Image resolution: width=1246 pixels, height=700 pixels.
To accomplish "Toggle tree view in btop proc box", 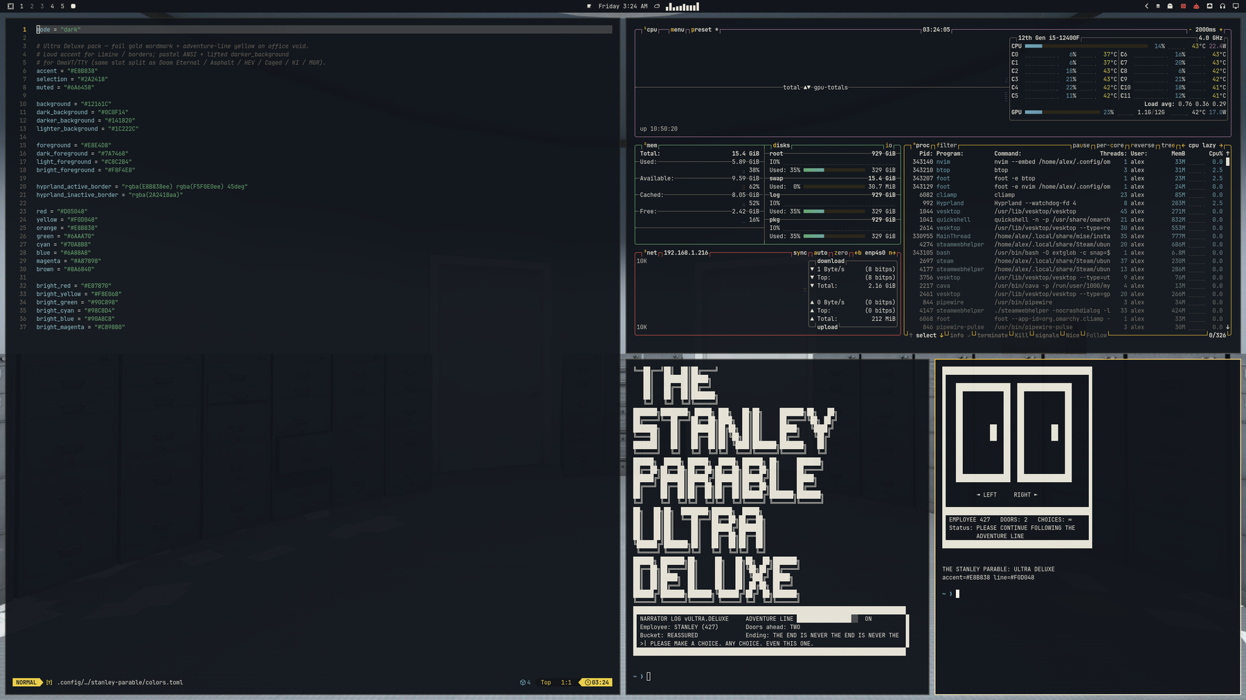I will point(1168,145).
